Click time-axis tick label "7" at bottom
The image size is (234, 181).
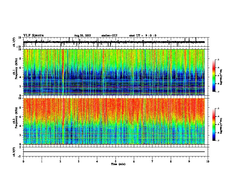click(x=152, y=161)
